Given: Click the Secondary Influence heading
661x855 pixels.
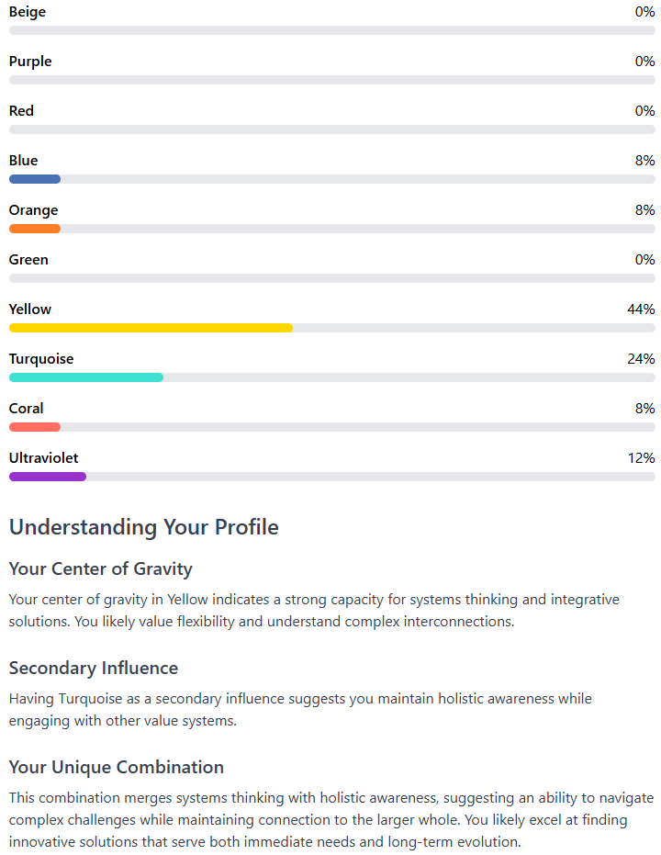Looking at the screenshot, I should point(94,668).
